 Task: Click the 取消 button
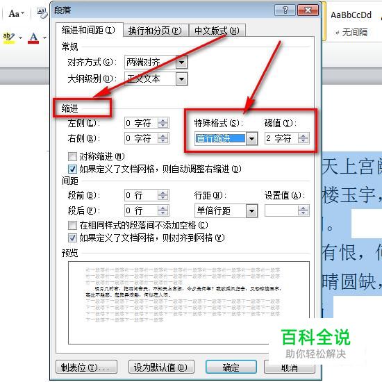click(290, 367)
